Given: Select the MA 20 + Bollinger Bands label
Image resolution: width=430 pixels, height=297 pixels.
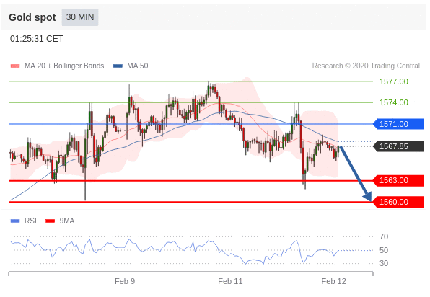Looking at the screenshot, I should pyautogui.click(x=64, y=66).
